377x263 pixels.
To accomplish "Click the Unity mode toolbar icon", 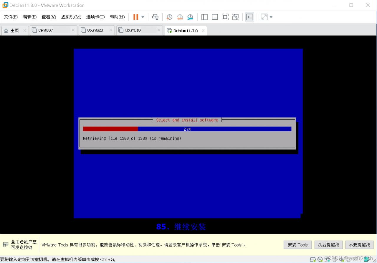I will pos(235,17).
